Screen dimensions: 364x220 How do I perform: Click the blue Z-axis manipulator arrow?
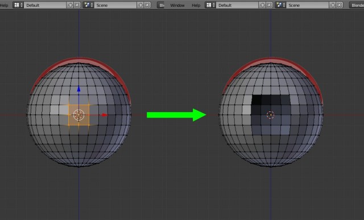[x=78, y=89]
